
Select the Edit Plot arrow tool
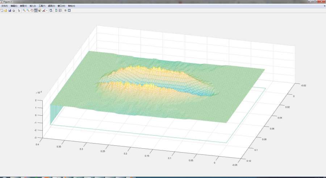point(19,11)
